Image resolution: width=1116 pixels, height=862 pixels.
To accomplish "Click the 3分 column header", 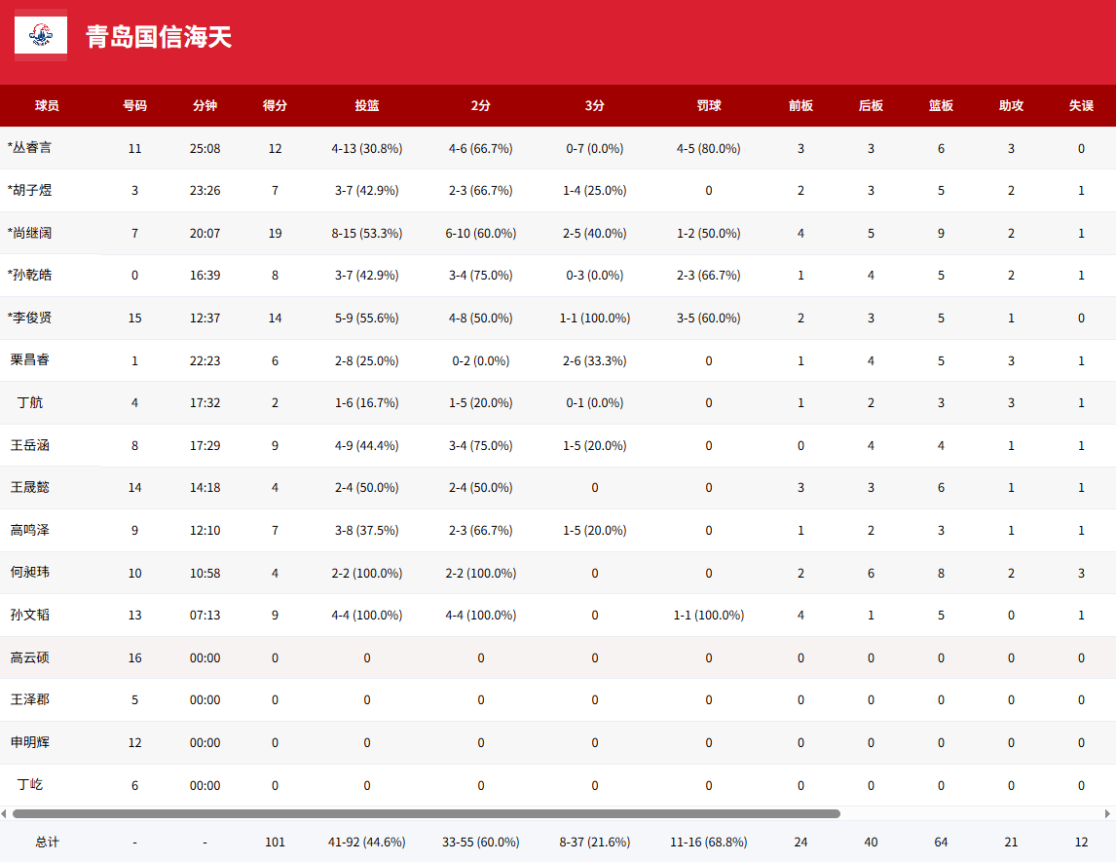I will click(594, 105).
